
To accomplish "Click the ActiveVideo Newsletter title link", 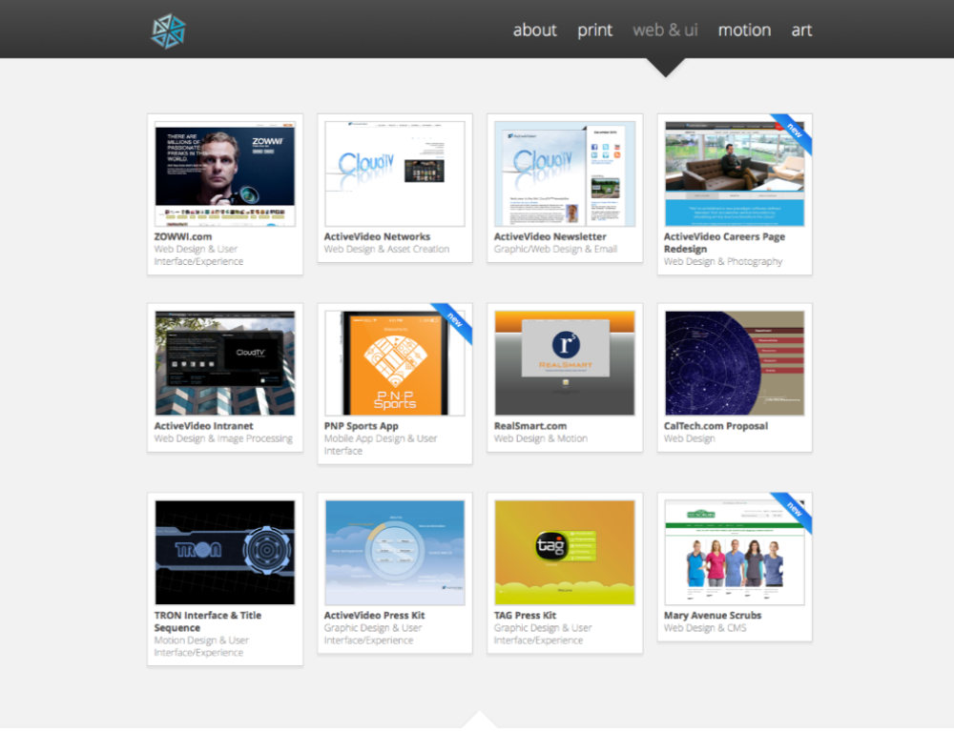I will click(550, 236).
